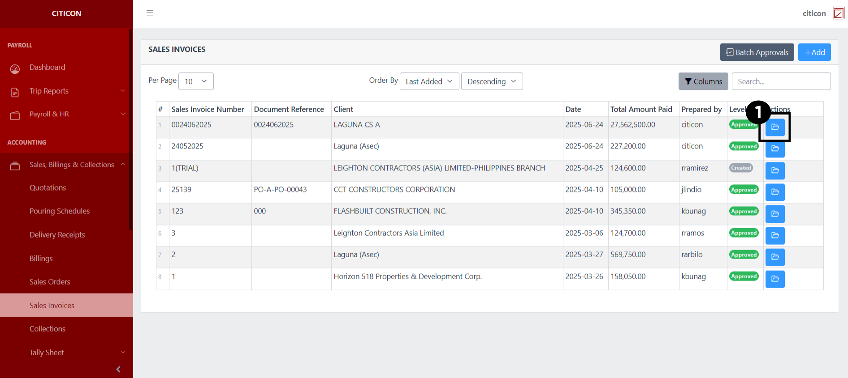848x378 pixels.
Task: Open folder icon for Horizon 518 invoice
Action: (x=775, y=279)
